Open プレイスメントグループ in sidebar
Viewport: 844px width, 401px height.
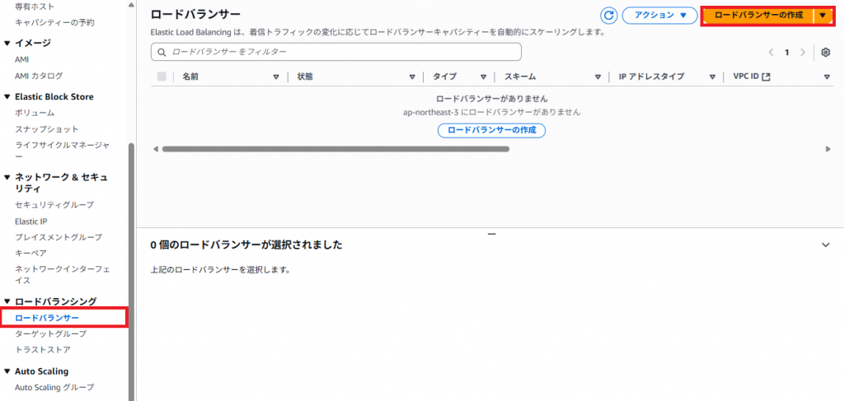59,237
